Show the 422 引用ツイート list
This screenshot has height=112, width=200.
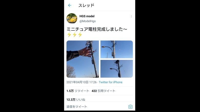[103, 91]
